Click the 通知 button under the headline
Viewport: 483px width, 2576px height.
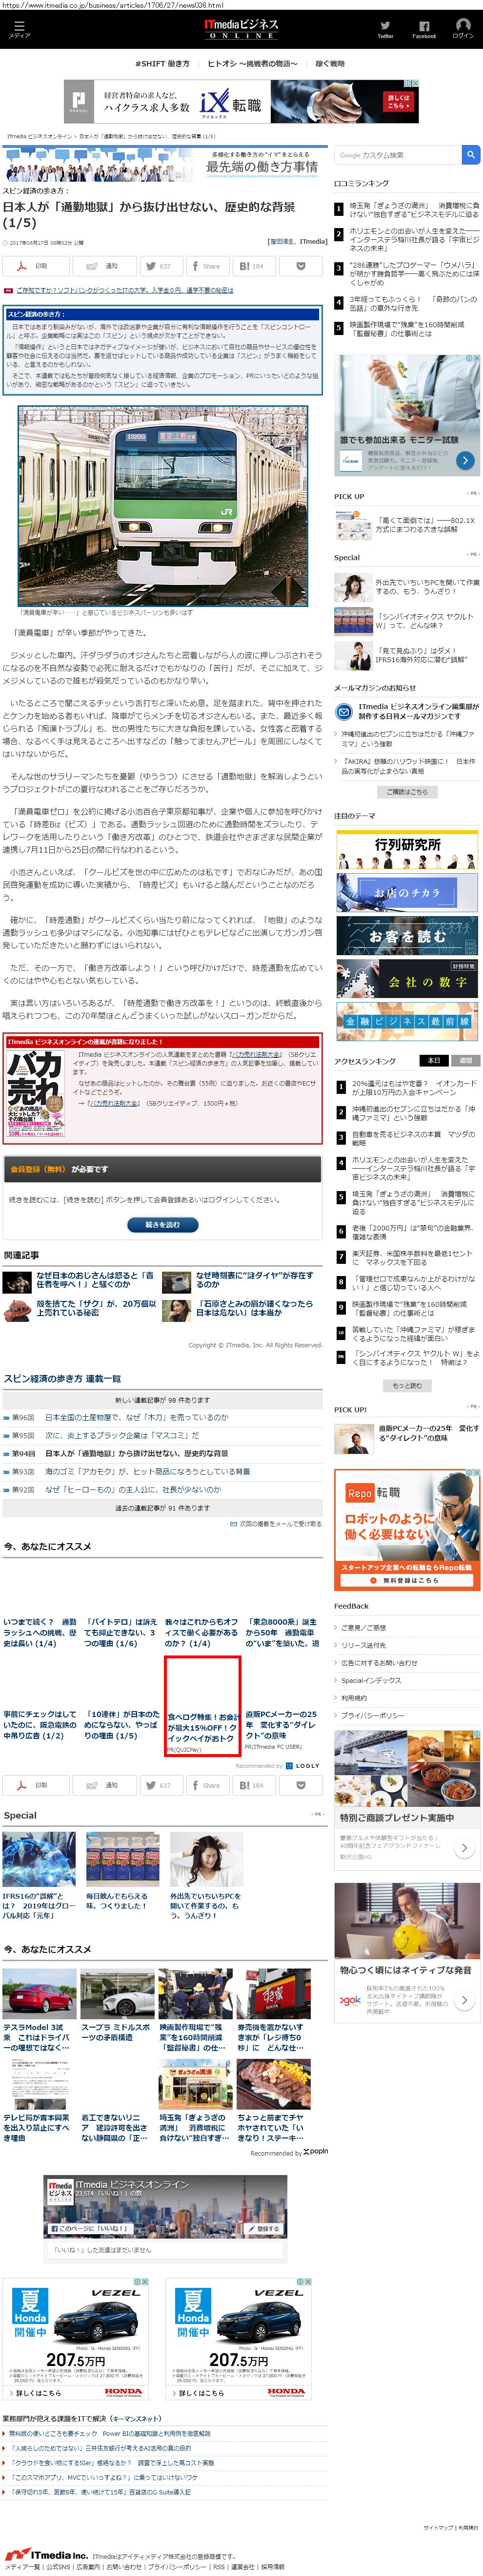(105, 266)
